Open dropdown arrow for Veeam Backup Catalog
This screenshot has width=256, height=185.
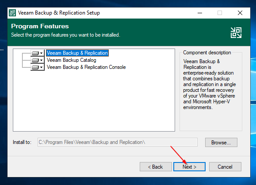42,60
